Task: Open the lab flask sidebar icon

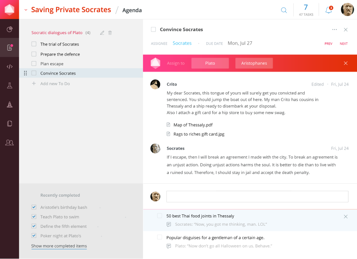Action: tap(10, 85)
